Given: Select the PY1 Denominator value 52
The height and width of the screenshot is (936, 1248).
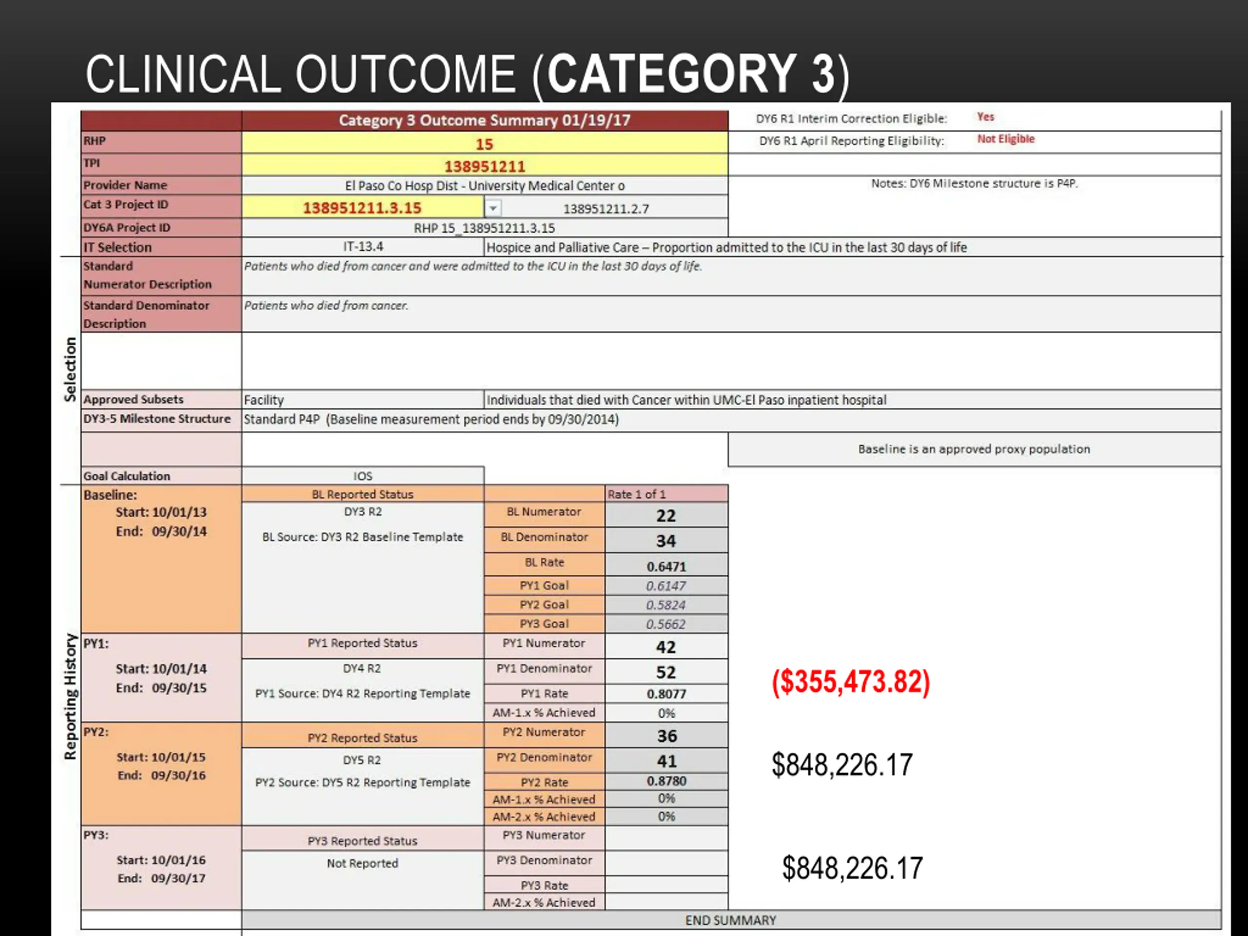Looking at the screenshot, I should [666, 672].
